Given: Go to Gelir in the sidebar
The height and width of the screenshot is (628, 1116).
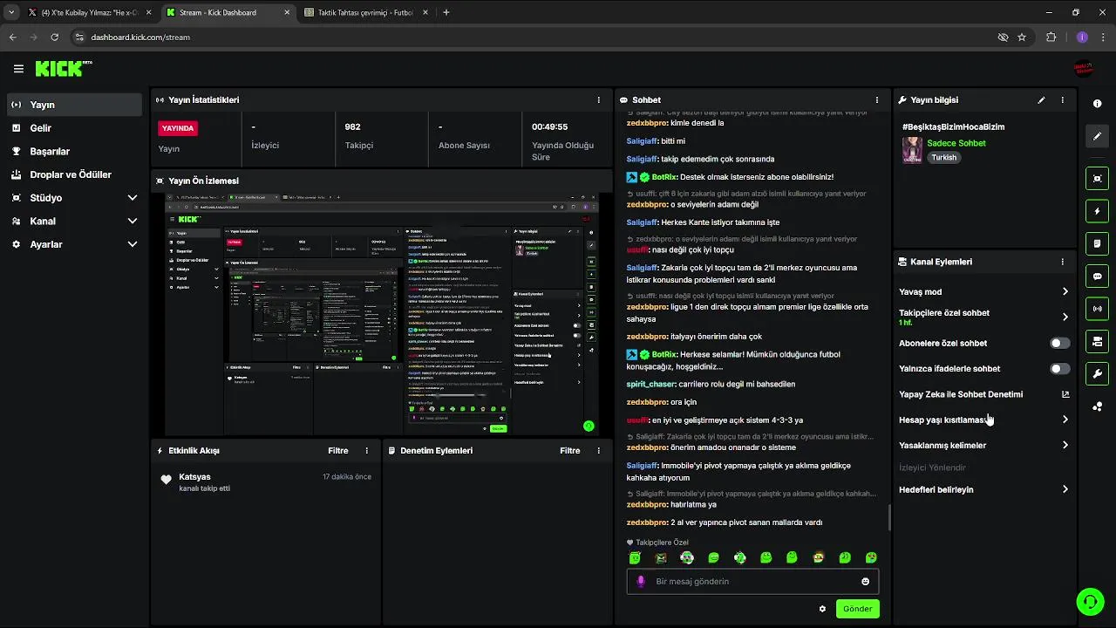Looking at the screenshot, I should (74, 128).
